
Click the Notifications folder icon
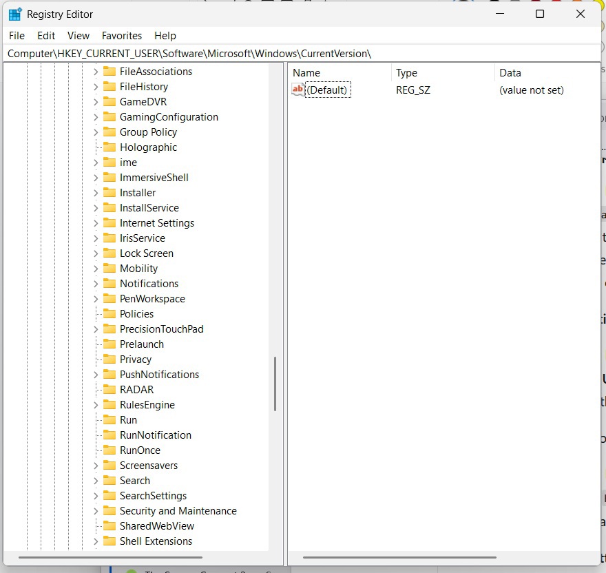[109, 284]
